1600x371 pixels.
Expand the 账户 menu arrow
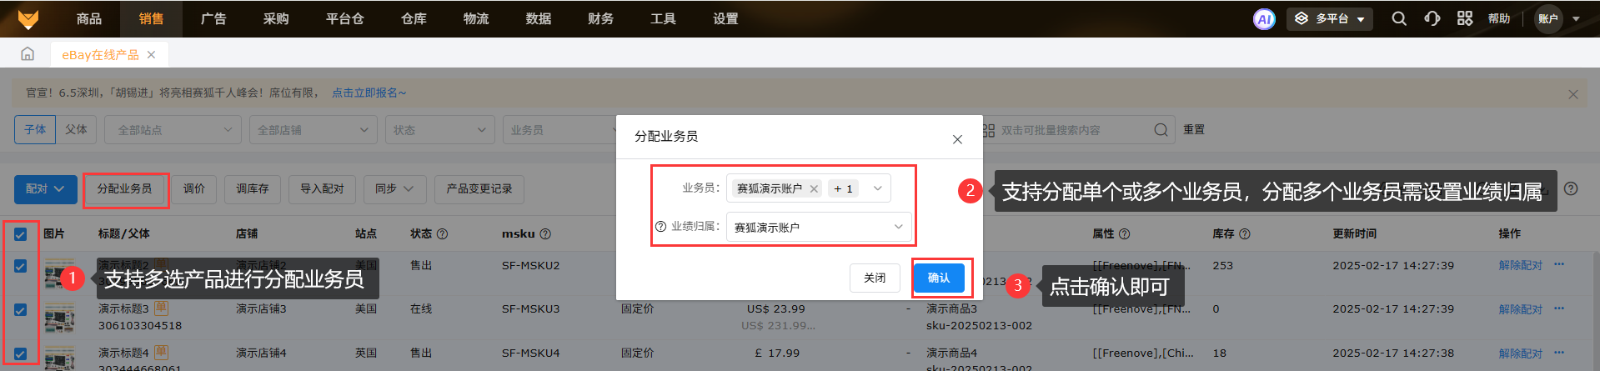(1576, 18)
